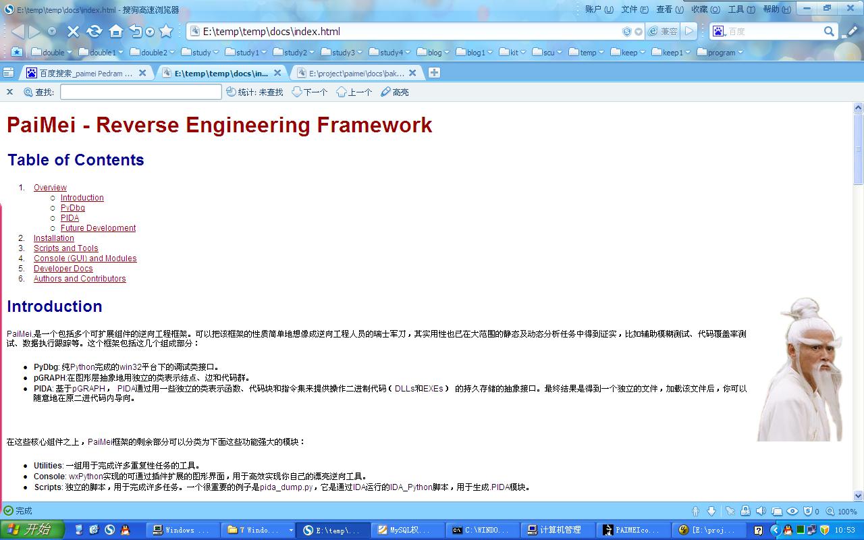
Task: Close the find bar with its X
Action: point(9,92)
